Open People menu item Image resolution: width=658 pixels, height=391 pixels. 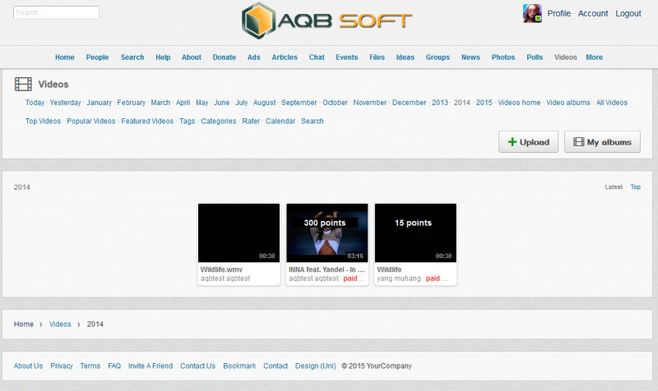click(x=97, y=57)
